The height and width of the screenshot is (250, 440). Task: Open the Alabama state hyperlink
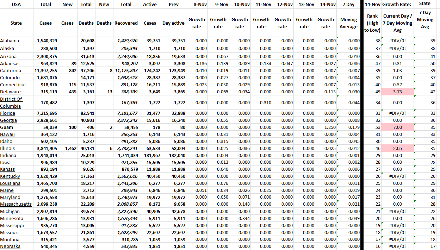coord(10,40)
